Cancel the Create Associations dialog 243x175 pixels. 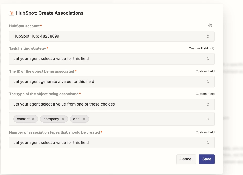186,159
